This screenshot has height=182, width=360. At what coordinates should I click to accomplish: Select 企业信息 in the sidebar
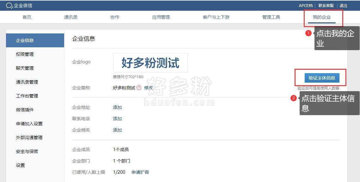coord(35,40)
